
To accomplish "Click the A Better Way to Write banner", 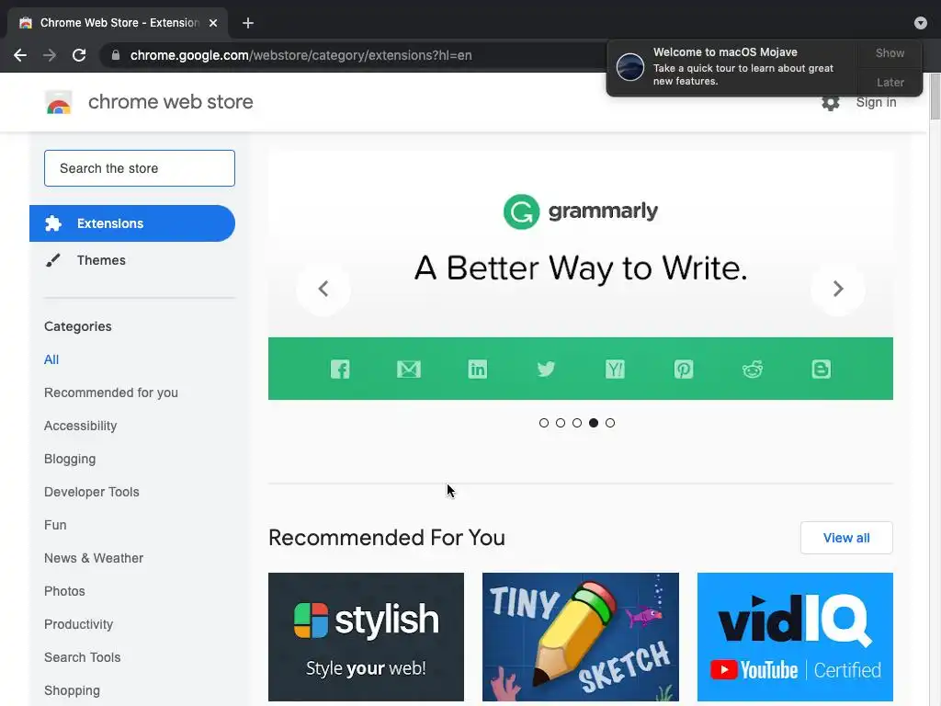I will tap(581, 275).
